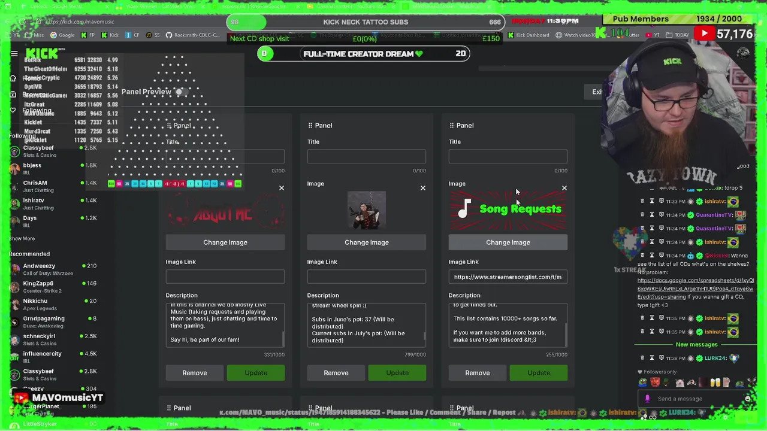Click the pepe emote in quick emotes
Screen dimensions: 767x431
click(x=643, y=383)
